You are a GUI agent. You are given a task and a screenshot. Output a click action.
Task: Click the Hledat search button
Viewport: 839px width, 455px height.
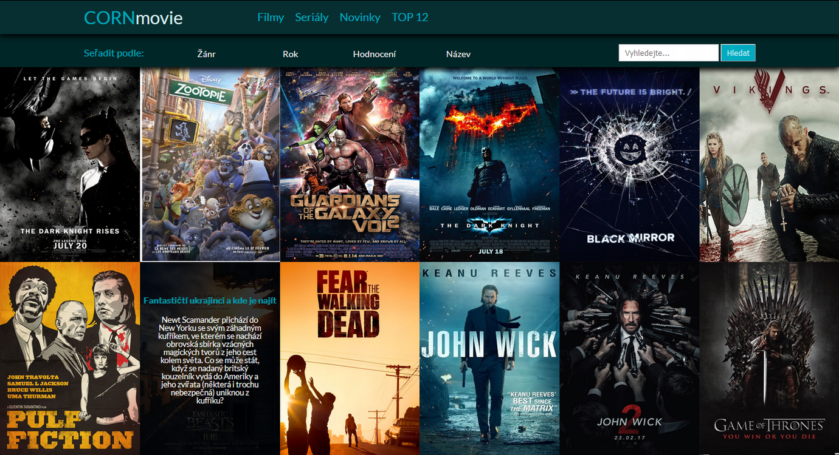coord(738,53)
